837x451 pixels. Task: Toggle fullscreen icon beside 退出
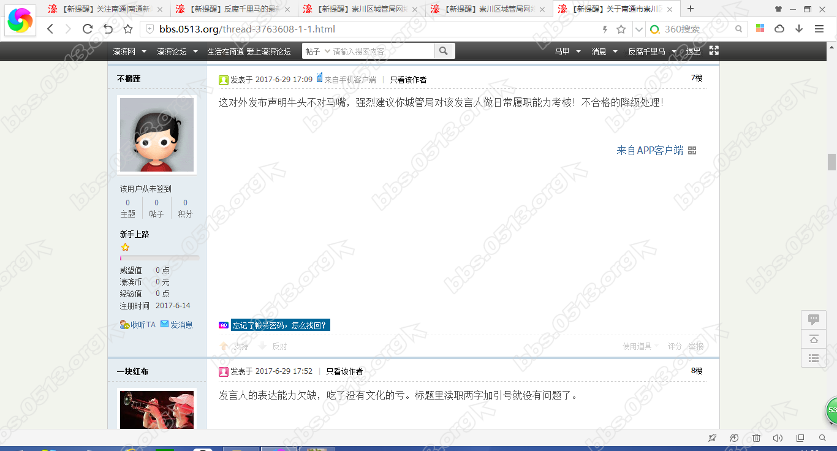tap(714, 51)
